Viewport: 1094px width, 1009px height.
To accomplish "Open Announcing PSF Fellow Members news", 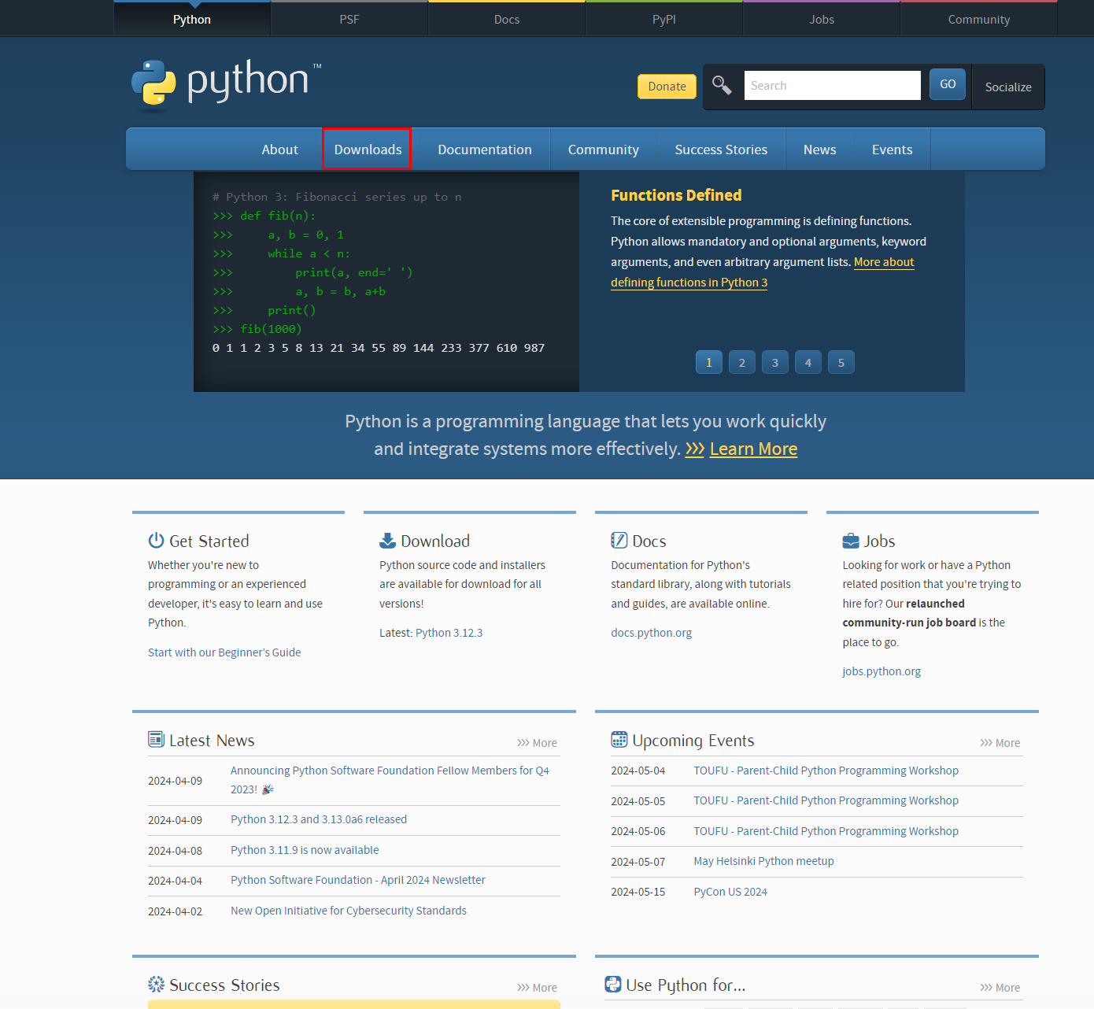I will [x=390, y=780].
